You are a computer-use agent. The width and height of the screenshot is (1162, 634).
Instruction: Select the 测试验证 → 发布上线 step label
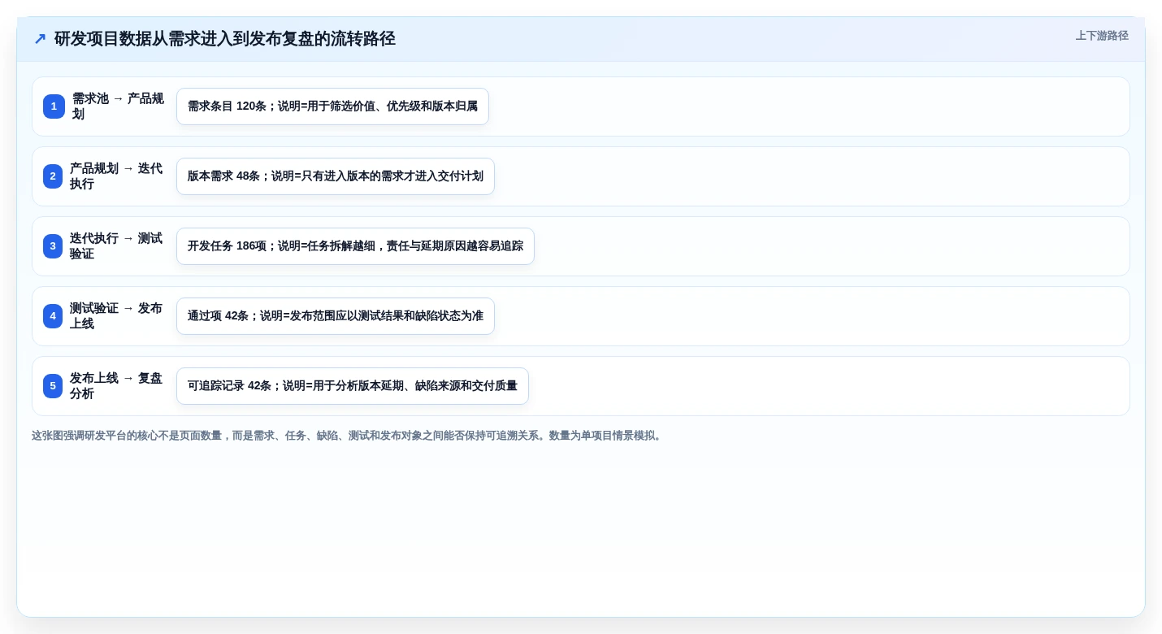tap(117, 316)
